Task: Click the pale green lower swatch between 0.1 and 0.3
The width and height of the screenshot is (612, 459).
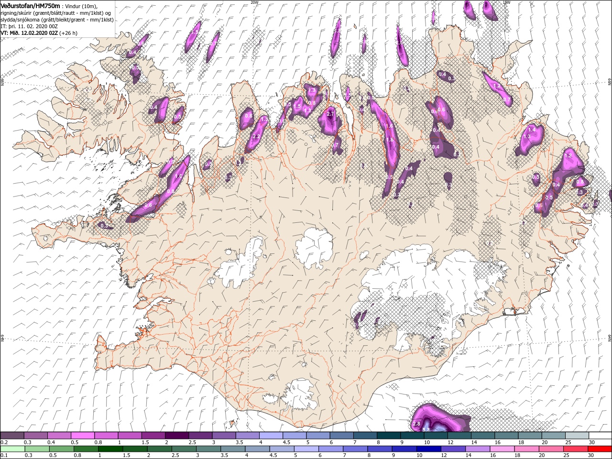Action: (x=12, y=449)
